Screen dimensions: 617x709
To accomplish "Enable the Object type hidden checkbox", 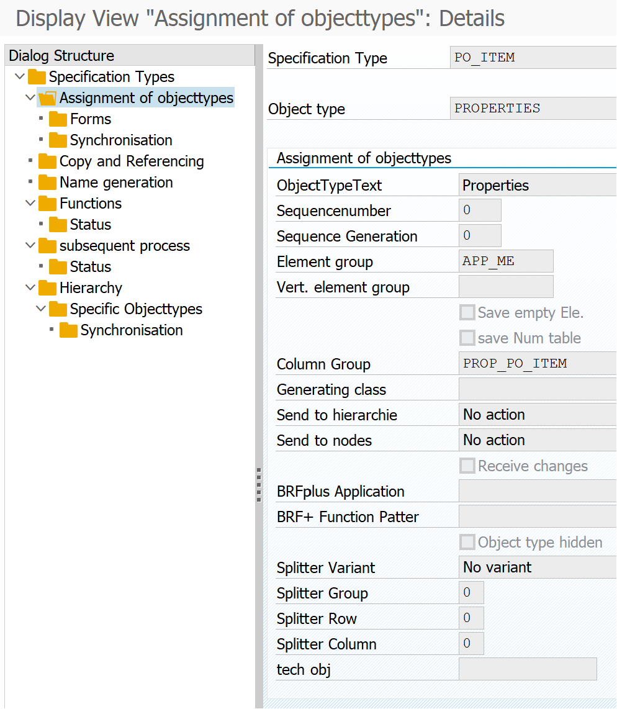I will (467, 542).
